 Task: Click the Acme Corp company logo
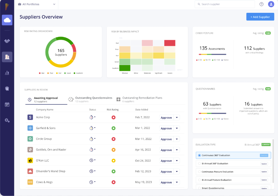(x=30, y=117)
